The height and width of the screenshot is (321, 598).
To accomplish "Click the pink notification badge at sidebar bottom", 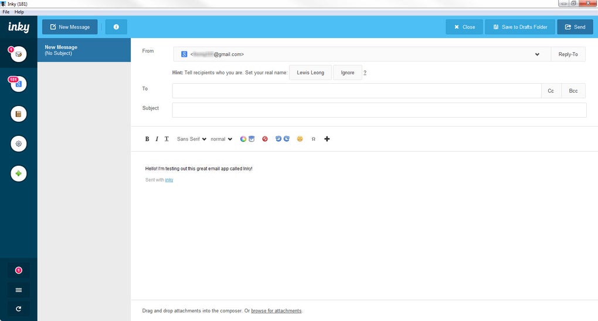I will 18,270.
